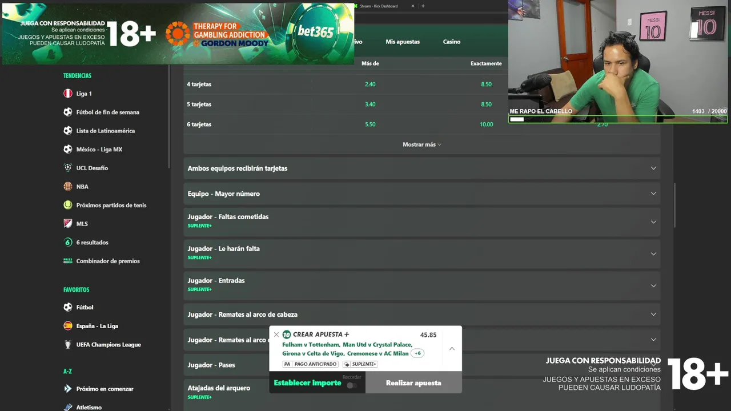Open México - Liga MX link
The height and width of the screenshot is (411, 731).
point(99,150)
